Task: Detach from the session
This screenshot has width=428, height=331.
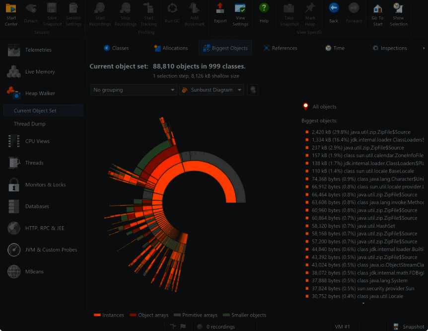Action: click(x=31, y=14)
